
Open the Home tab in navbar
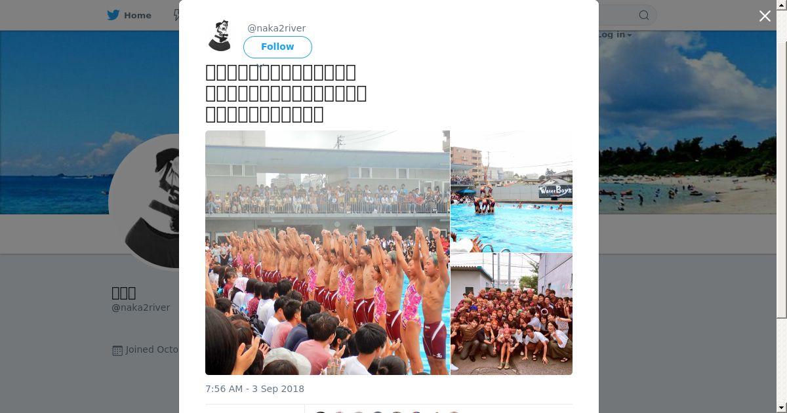[129, 15]
